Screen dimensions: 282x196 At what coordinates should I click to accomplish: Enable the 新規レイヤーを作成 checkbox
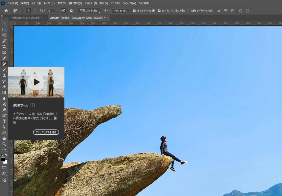pos(189,11)
